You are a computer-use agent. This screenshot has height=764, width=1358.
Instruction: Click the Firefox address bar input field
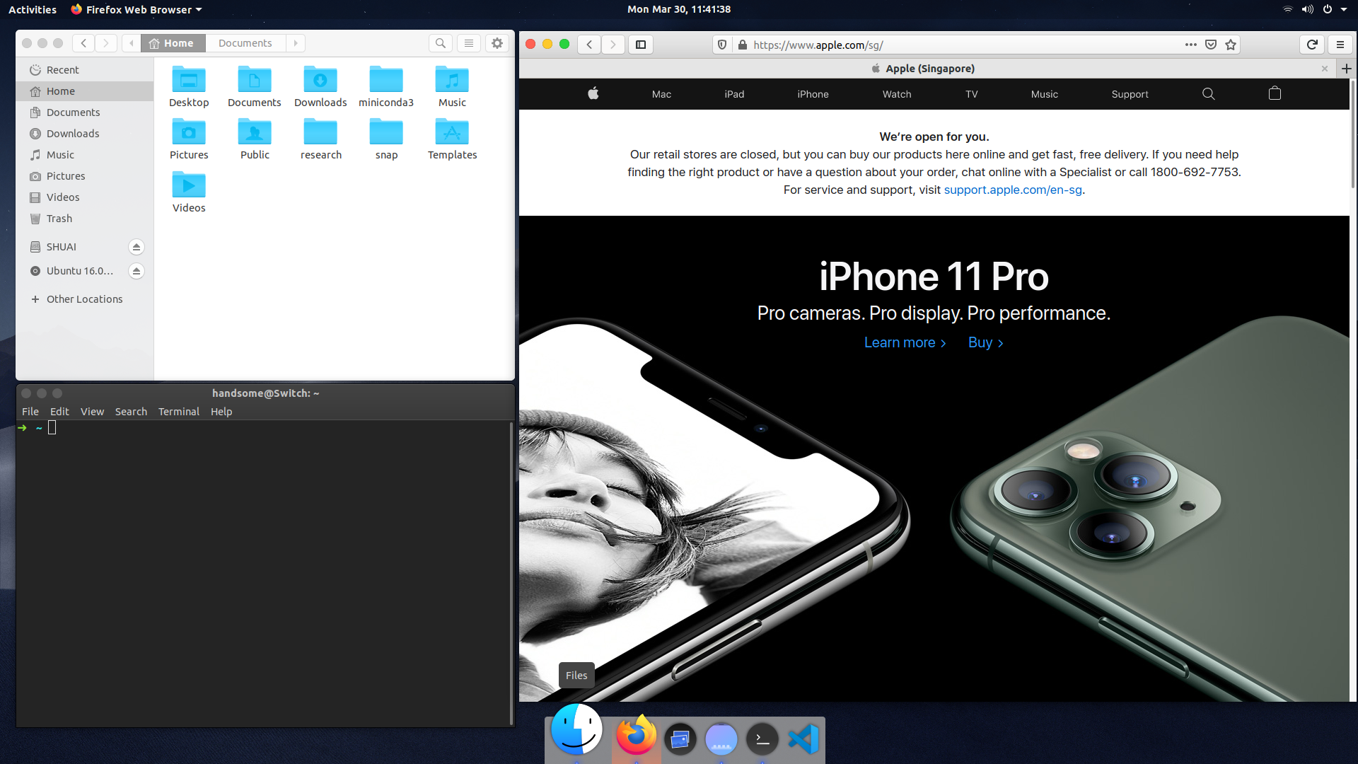(965, 44)
